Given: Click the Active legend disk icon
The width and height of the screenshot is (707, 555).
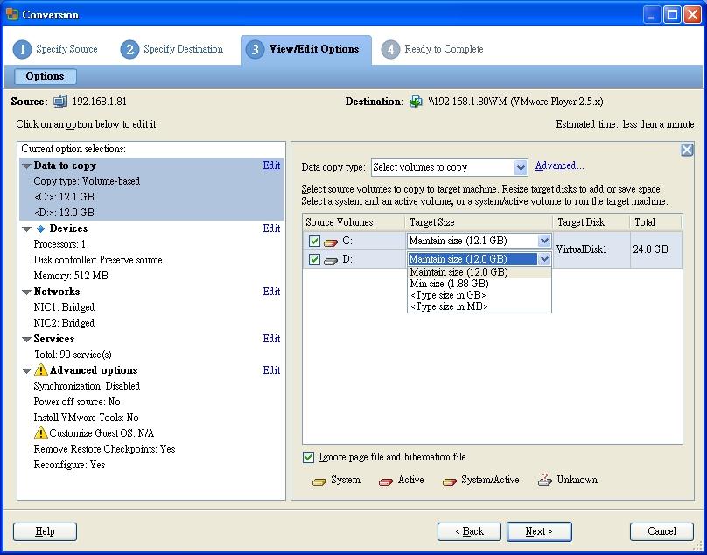Looking at the screenshot, I should pos(386,481).
